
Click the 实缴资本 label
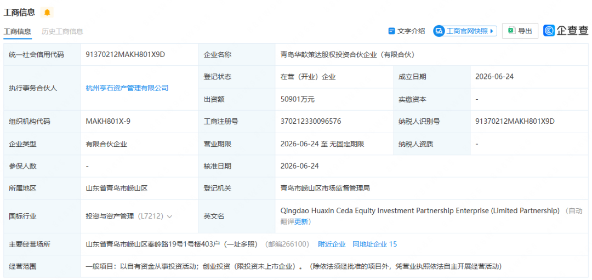tap(412, 99)
